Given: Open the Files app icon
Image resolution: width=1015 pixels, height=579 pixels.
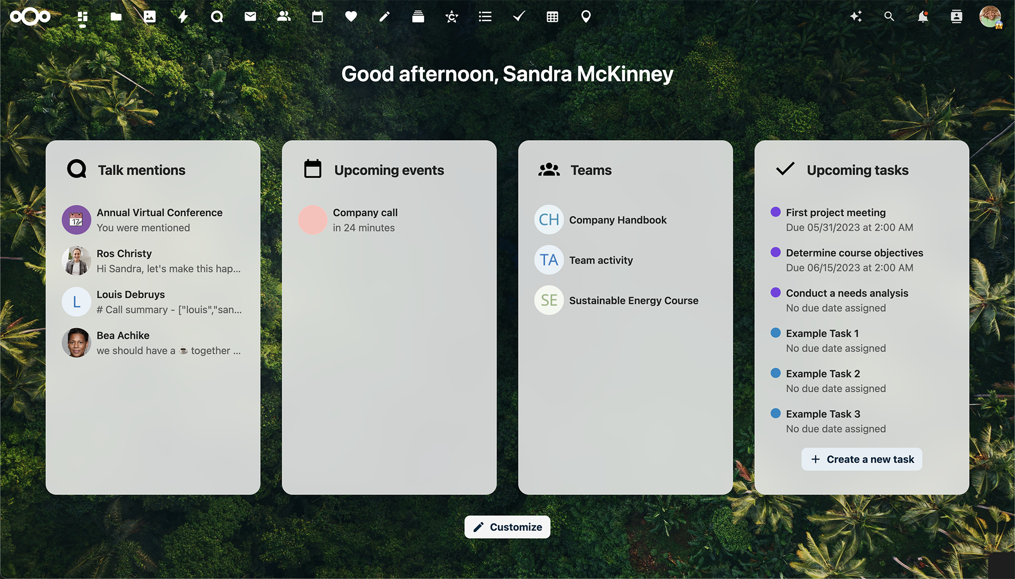Looking at the screenshot, I should pyautogui.click(x=115, y=15).
